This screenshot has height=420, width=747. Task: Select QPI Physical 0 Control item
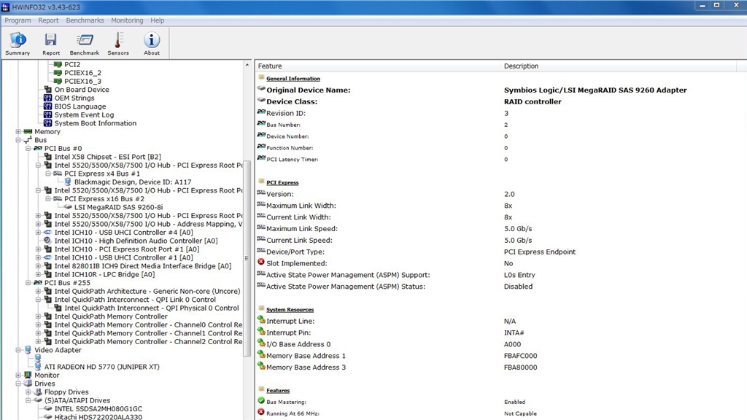click(152, 308)
